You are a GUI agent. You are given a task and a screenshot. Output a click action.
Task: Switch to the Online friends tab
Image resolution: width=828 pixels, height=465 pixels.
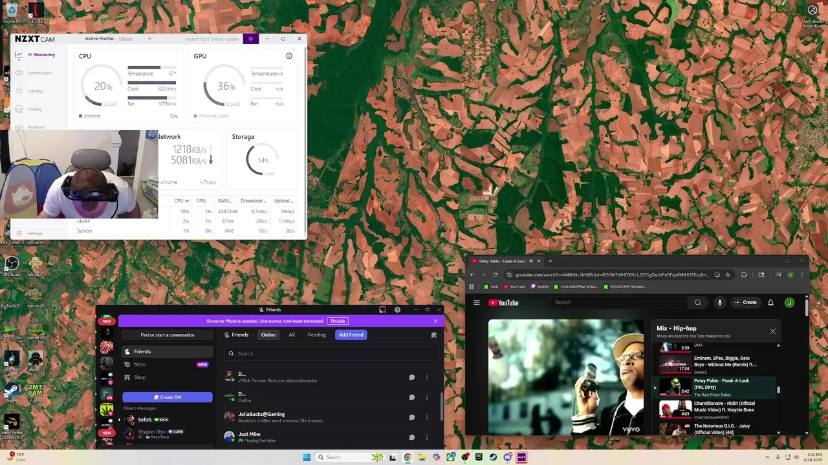[268, 335]
